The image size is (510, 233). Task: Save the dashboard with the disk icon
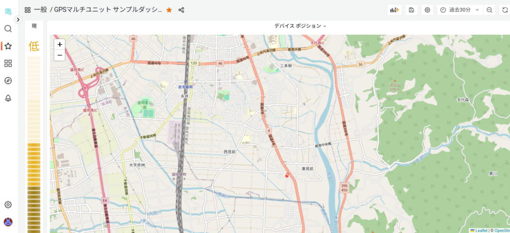[x=411, y=10]
